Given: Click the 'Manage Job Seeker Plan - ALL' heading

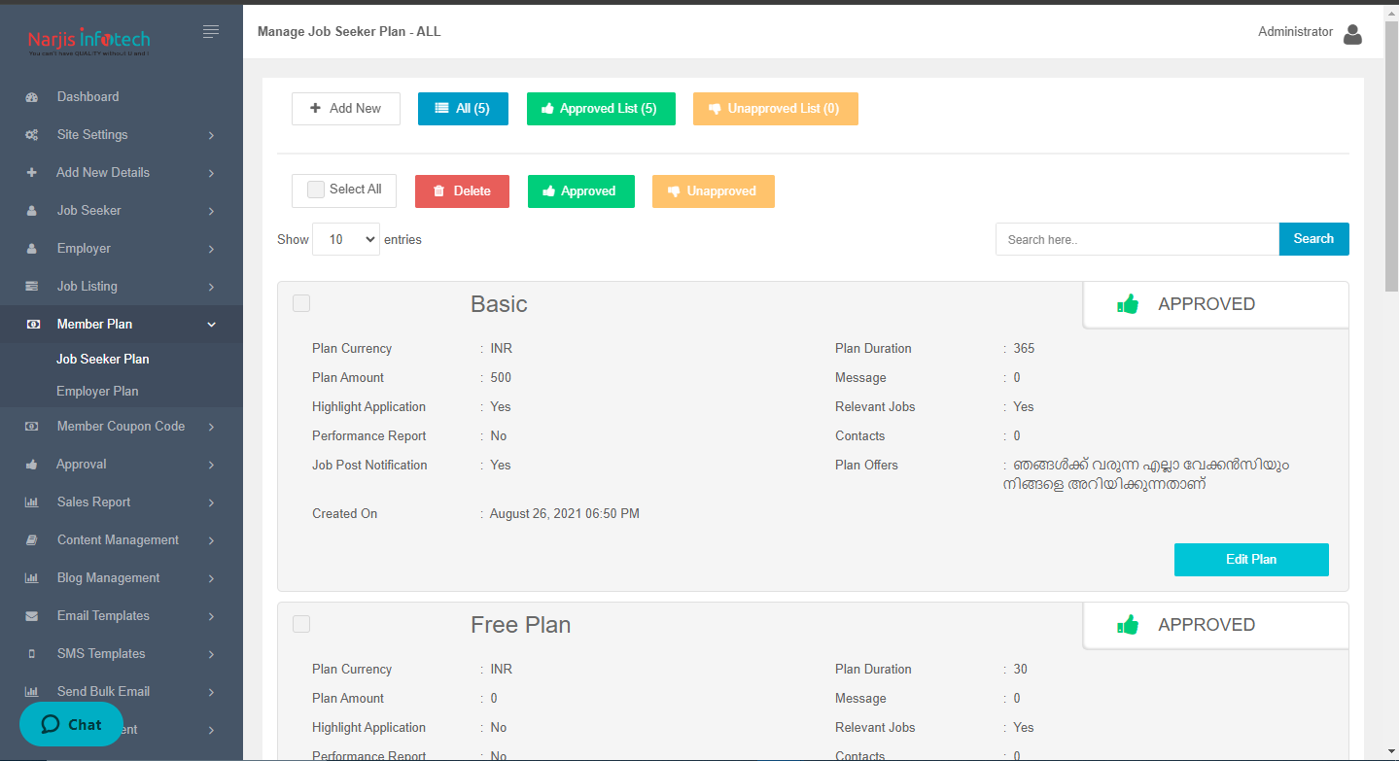Looking at the screenshot, I should 349,32.
